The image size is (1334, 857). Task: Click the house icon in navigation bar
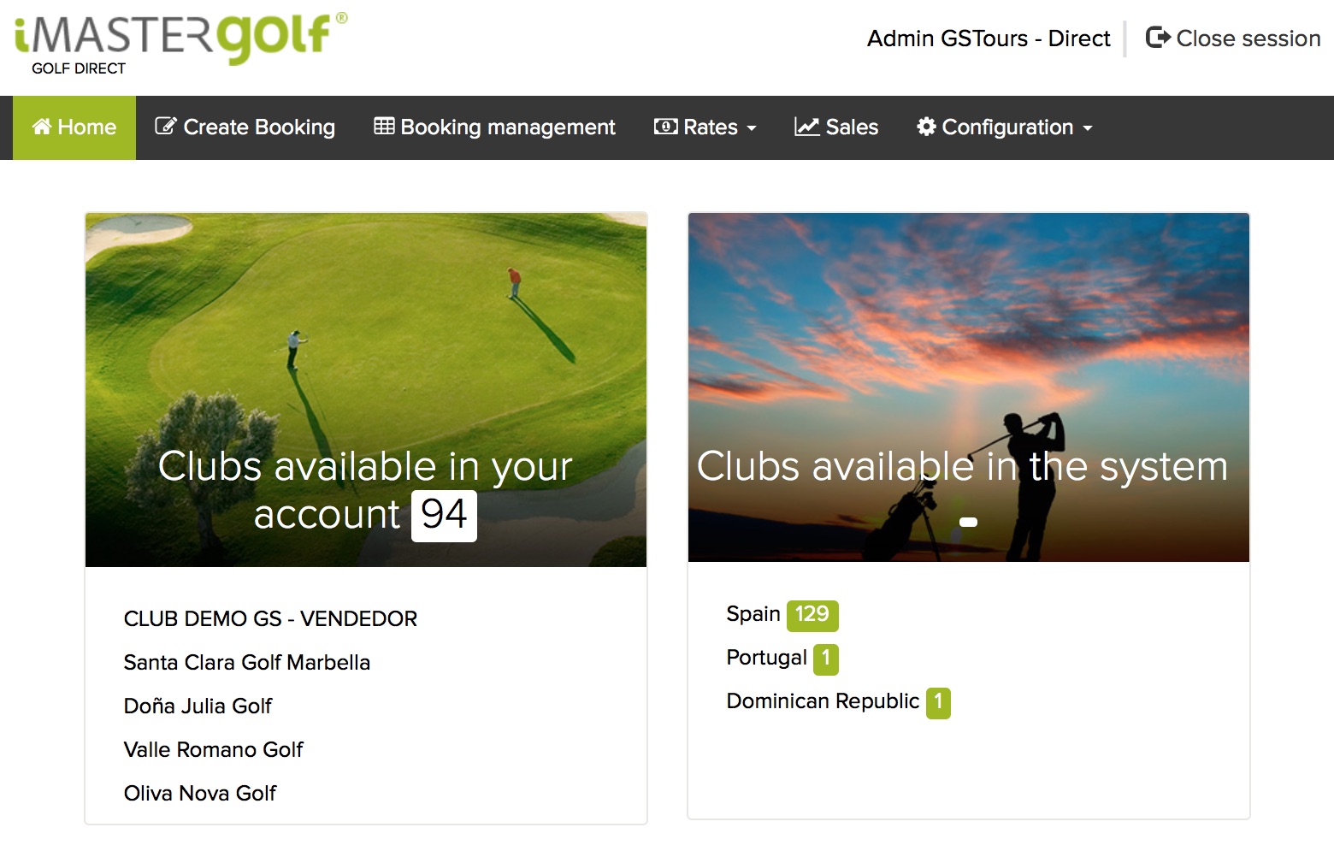pyautogui.click(x=42, y=127)
